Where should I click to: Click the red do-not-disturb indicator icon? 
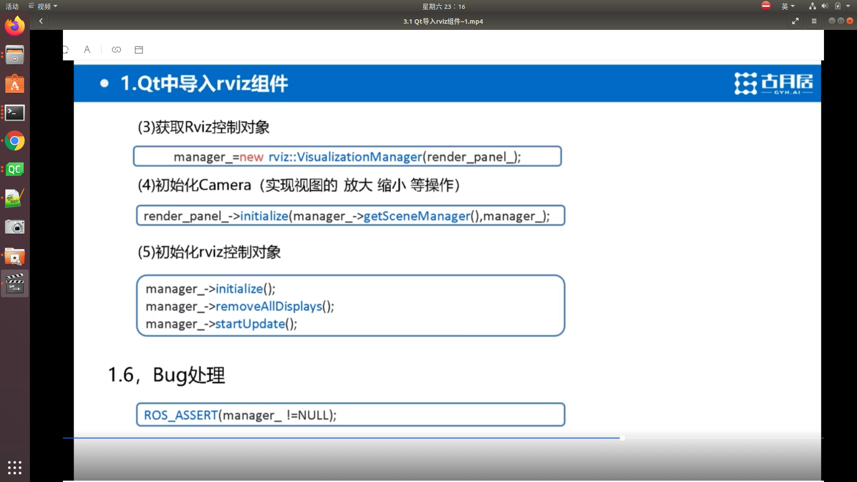coord(766,6)
